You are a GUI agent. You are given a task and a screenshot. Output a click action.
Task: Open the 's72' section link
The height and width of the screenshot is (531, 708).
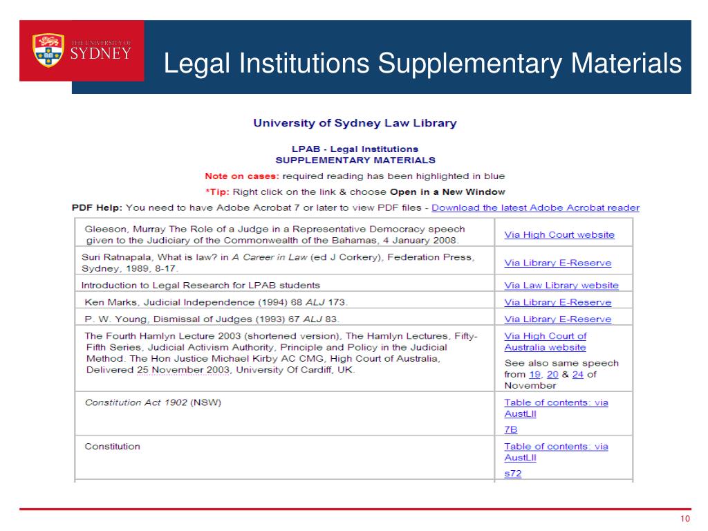pos(513,473)
